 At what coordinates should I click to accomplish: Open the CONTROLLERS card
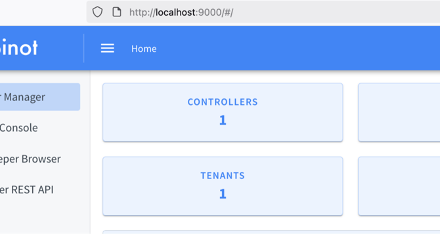coord(223,112)
